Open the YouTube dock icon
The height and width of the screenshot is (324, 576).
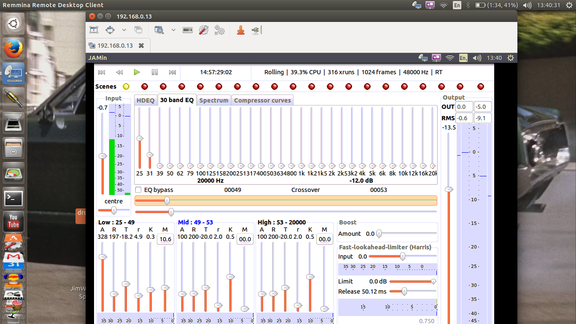tap(13, 221)
